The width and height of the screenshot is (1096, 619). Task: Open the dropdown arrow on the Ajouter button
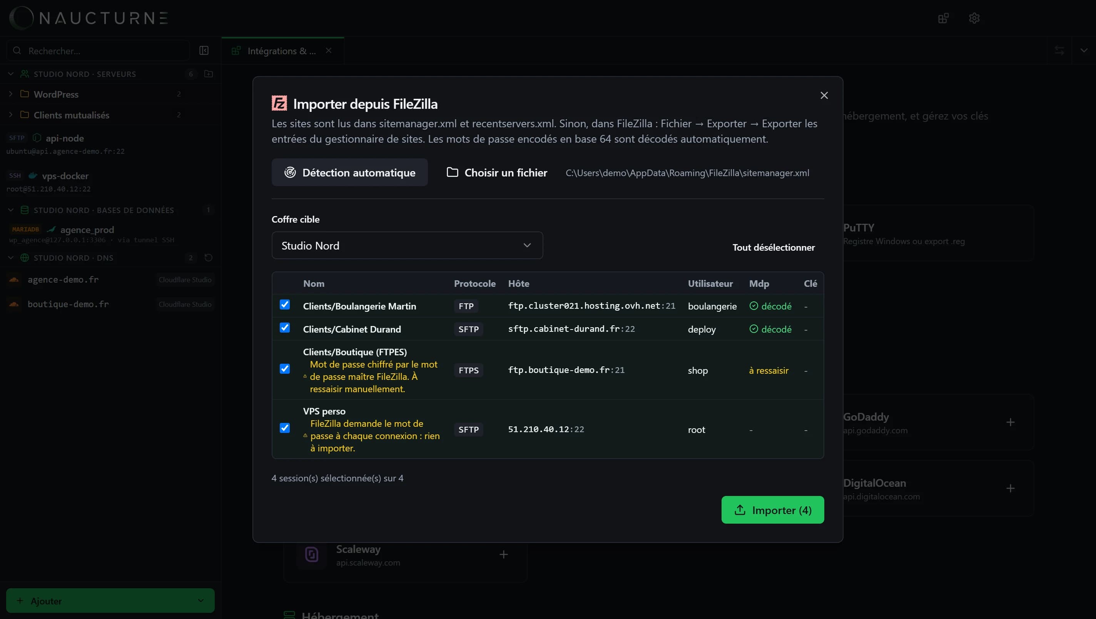click(x=201, y=601)
